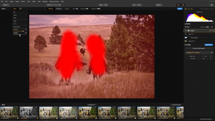This screenshot has height=121, width=215.
Task: Open the Categories dropdown
Action: tap(91, 105)
